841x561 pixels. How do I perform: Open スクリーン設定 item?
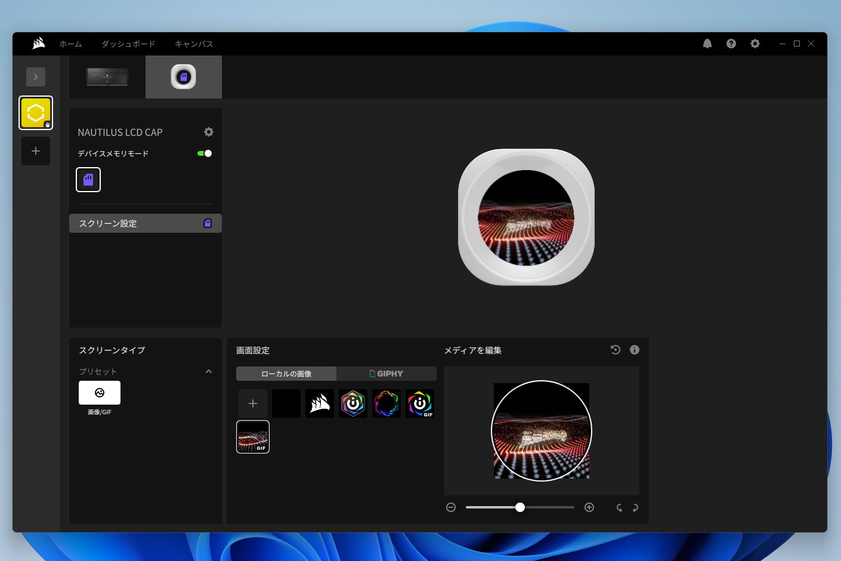coord(146,223)
